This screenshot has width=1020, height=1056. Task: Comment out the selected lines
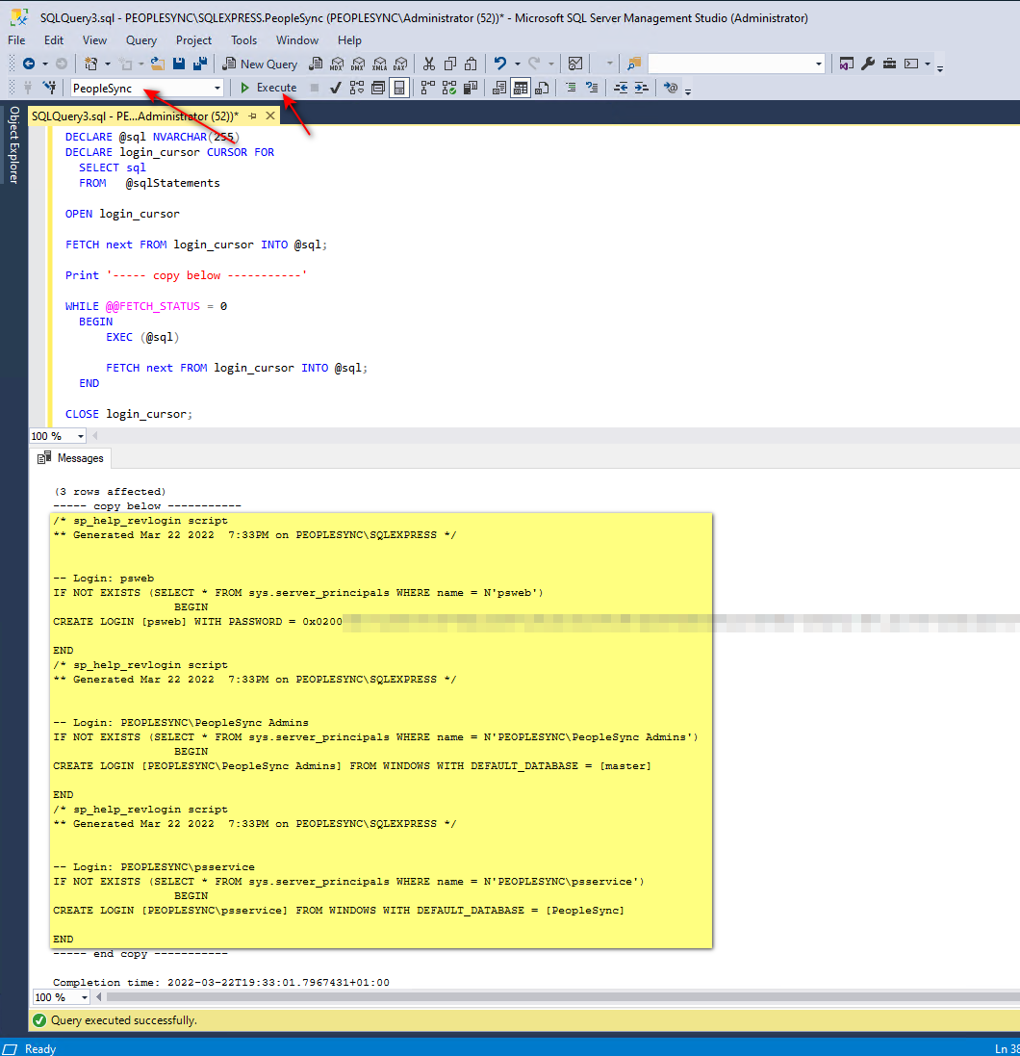[x=571, y=88]
